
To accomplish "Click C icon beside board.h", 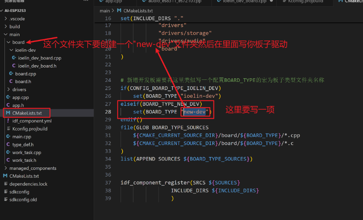I will [x=11, y=81].
